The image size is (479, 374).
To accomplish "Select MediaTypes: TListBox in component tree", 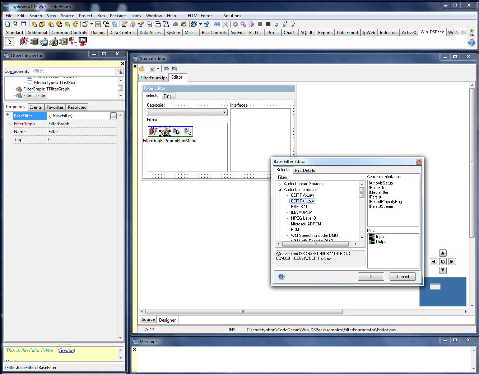I will (x=55, y=83).
